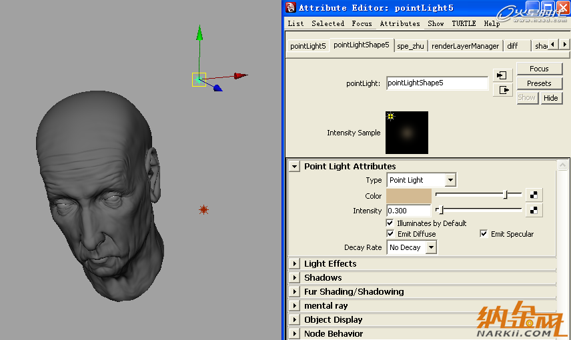The image size is (571, 340).
Task: Click the Intensity value field
Action: 408,211
